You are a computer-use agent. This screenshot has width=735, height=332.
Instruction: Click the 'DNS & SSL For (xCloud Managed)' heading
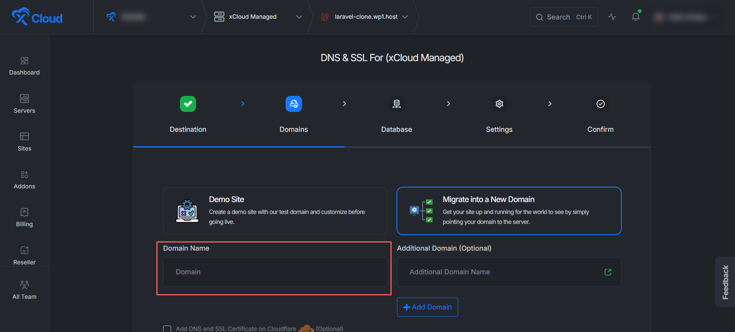(x=392, y=58)
